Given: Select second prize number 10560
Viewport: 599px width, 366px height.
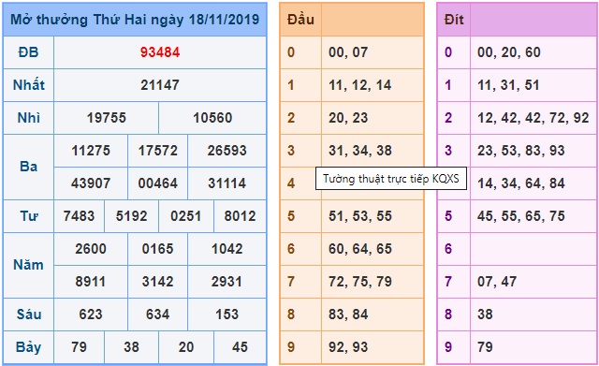Looking at the screenshot, I should [x=212, y=118].
